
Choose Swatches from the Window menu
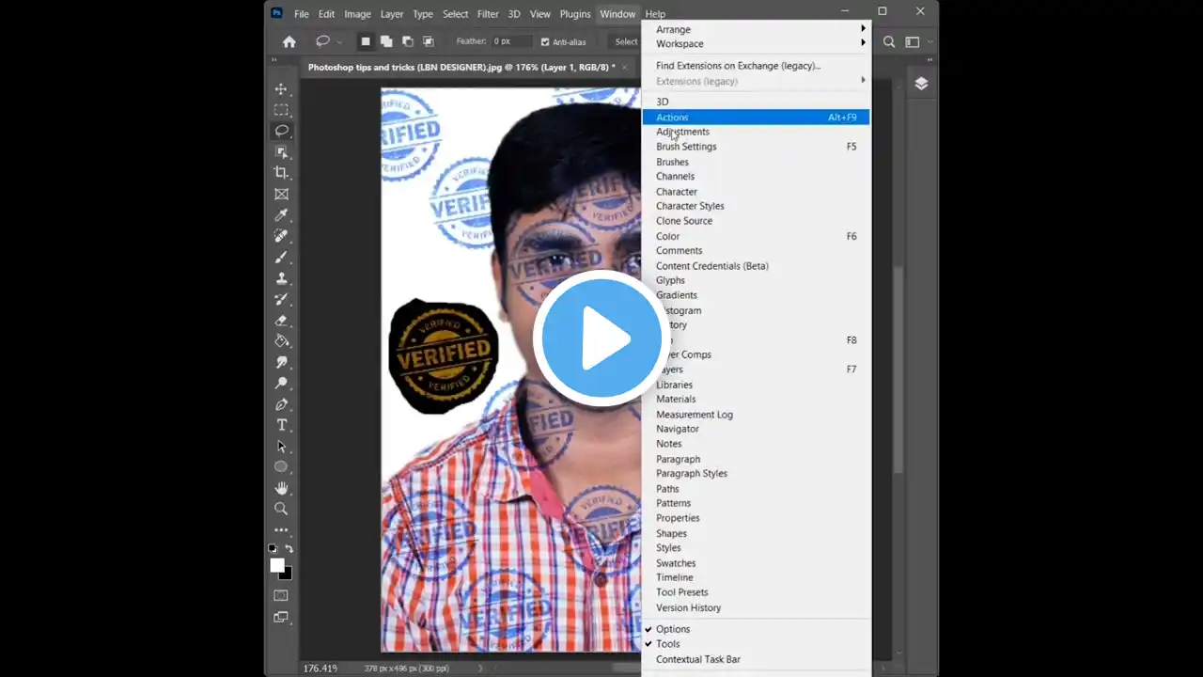757,563
